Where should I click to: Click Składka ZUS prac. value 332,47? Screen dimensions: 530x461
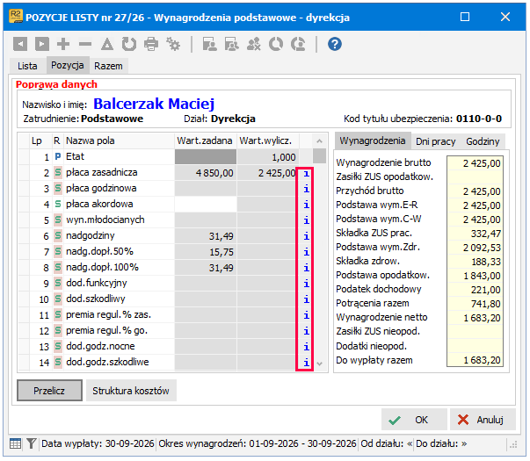point(486,234)
